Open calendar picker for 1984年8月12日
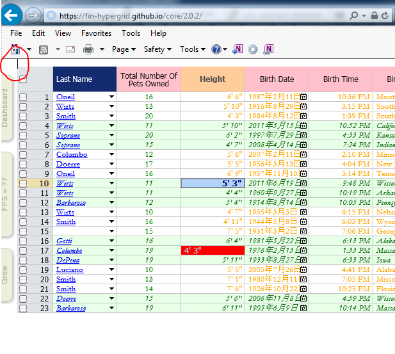 [303, 116]
